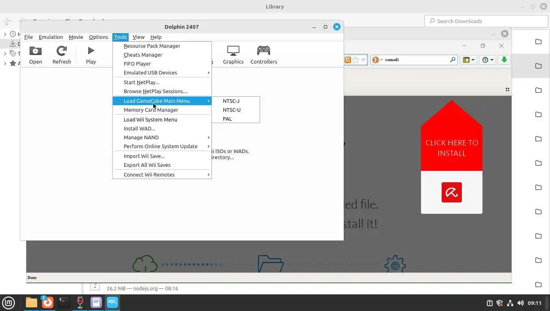
Task: Open Controllers settings from Dolphin toolbar
Action: coord(264,55)
